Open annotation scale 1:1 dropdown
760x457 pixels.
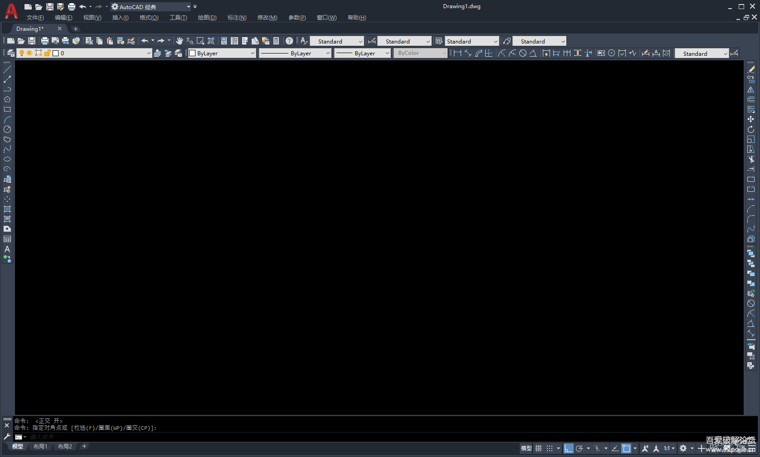tap(669, 448)
